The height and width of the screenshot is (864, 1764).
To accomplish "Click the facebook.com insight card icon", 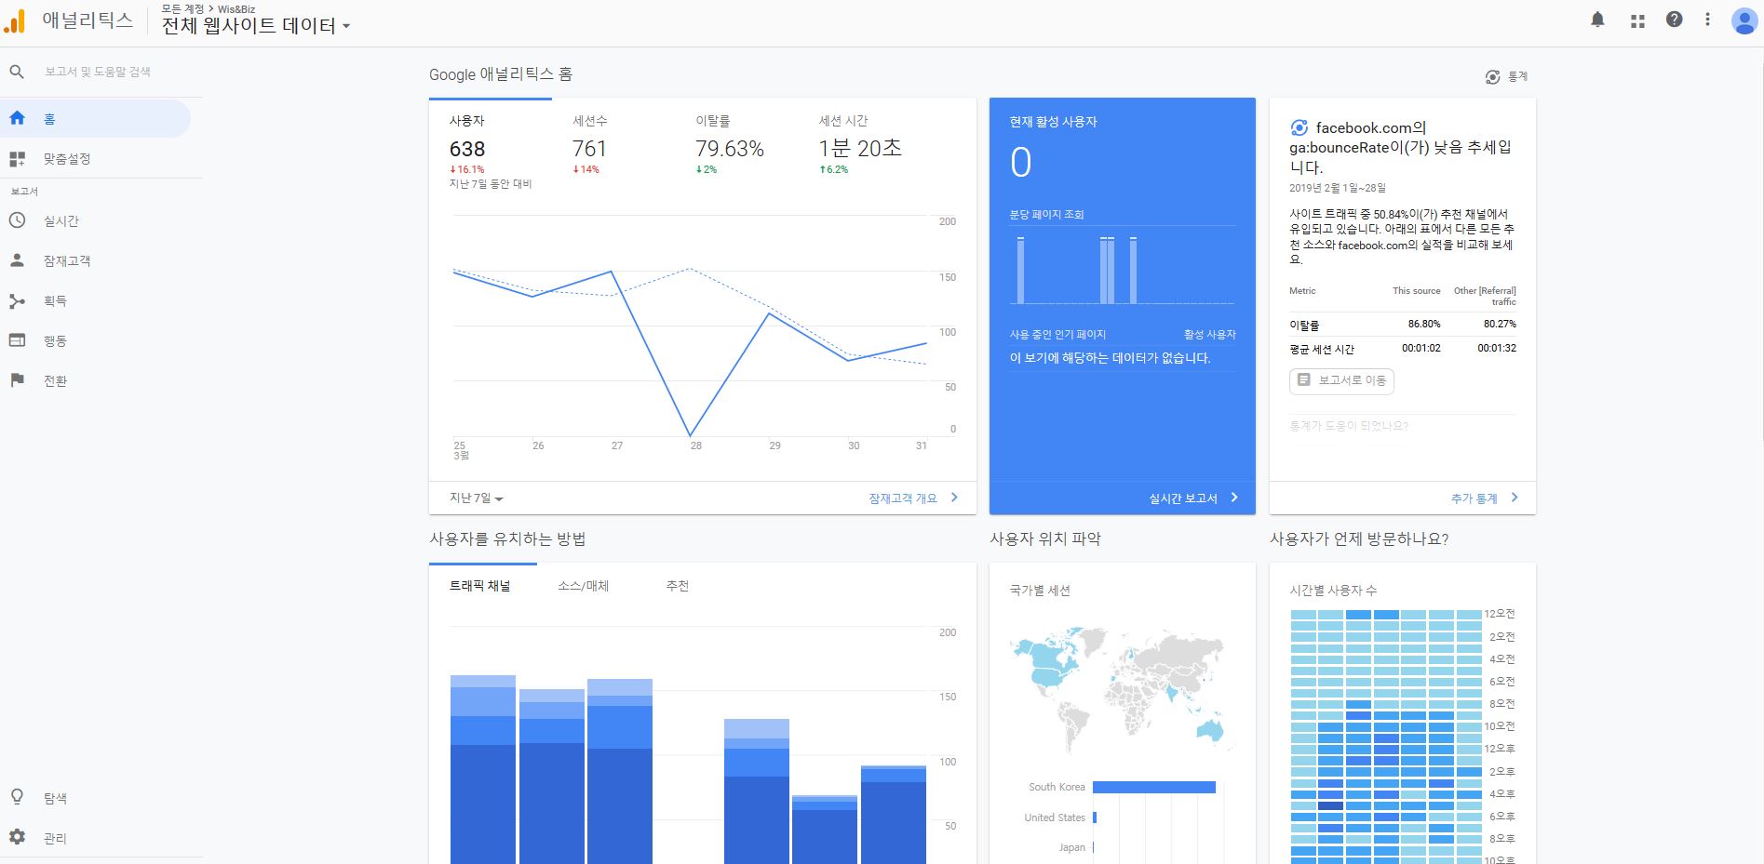I will pos(1299,128).
